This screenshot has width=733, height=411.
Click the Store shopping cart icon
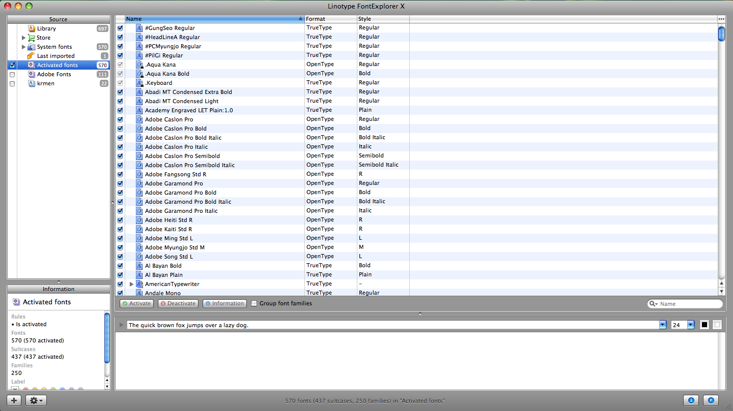[x=32, y=38]
